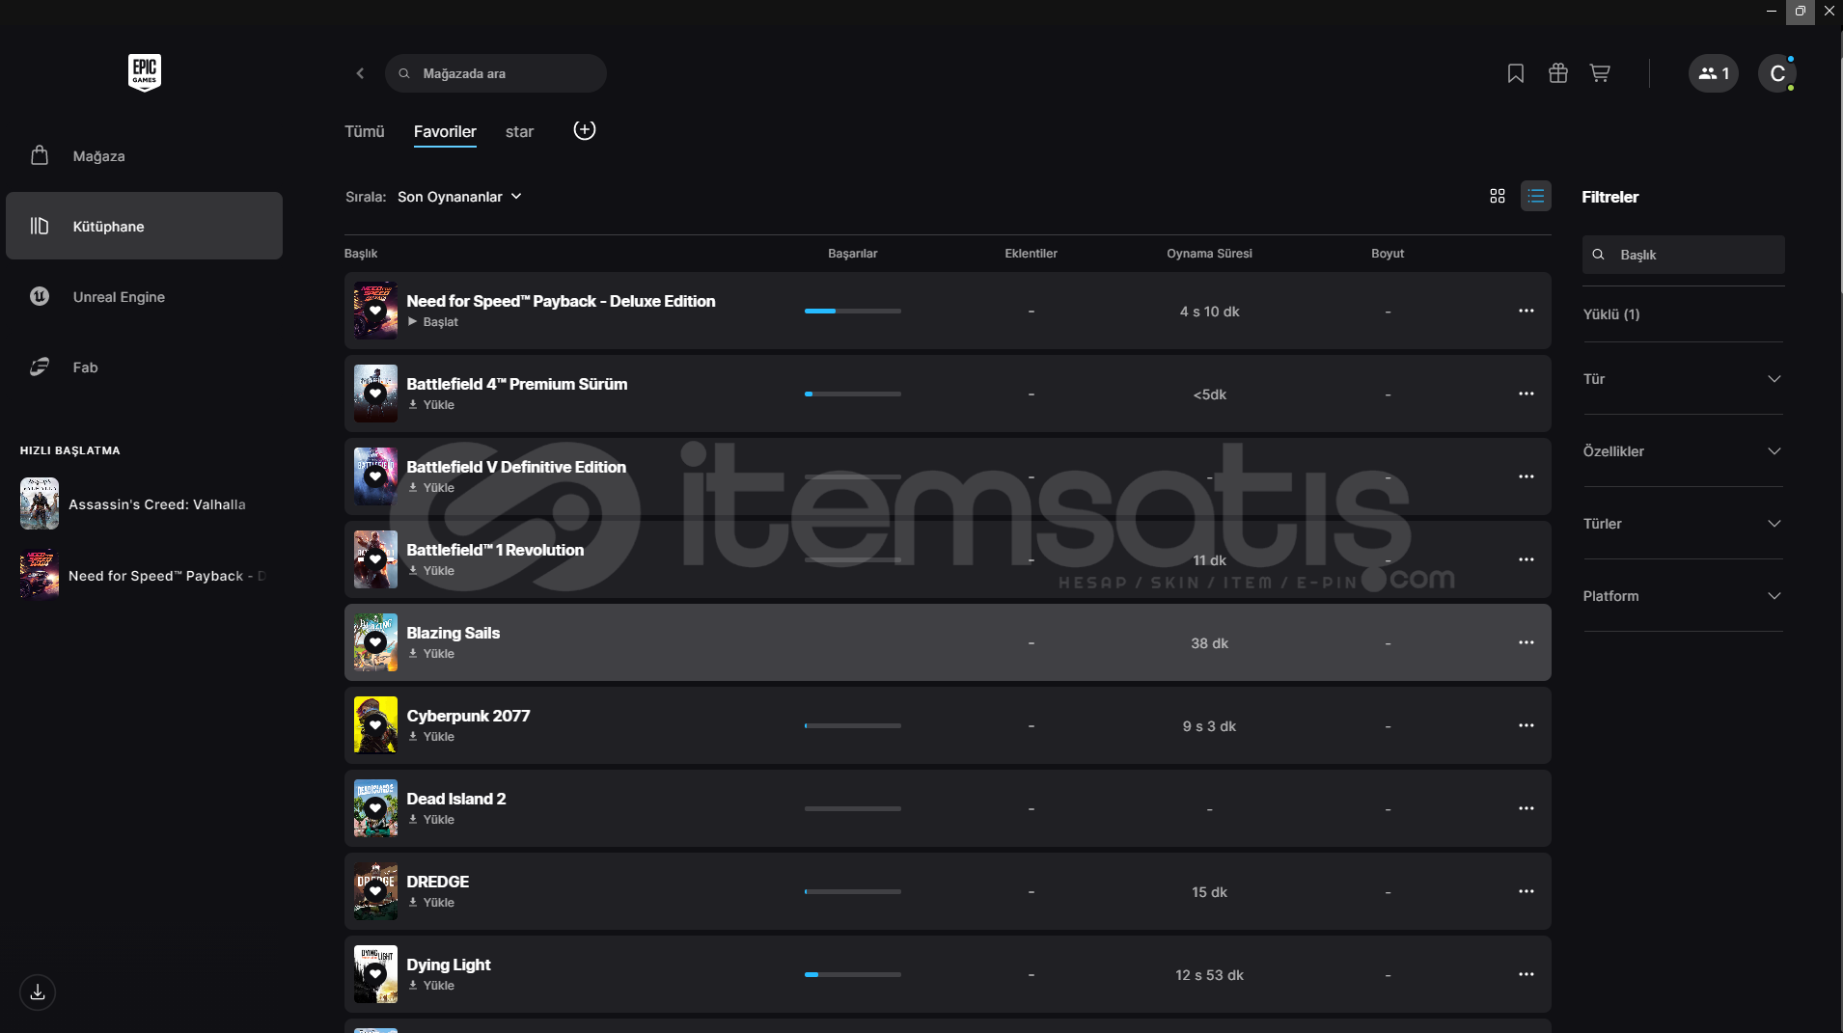This screenshot has width=1843, height=1033.
Task: Click the Epic Games logo
Action: coord(145,72)
